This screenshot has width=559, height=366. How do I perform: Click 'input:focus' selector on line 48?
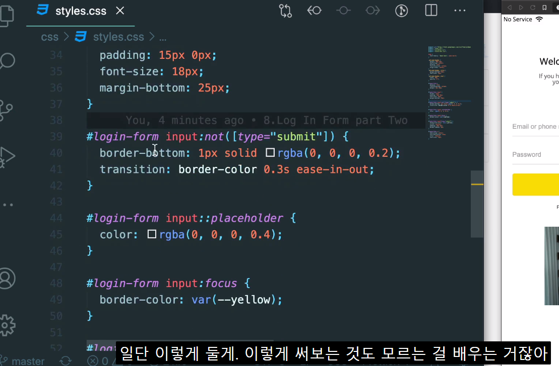click(x=201, y=284)
